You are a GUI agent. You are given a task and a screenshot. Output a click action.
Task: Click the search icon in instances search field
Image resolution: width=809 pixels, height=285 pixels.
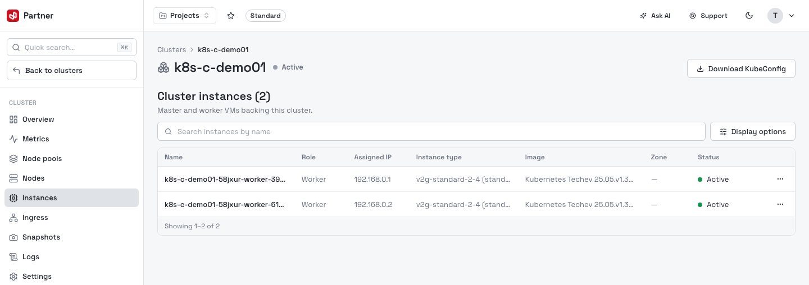(169, 132)
